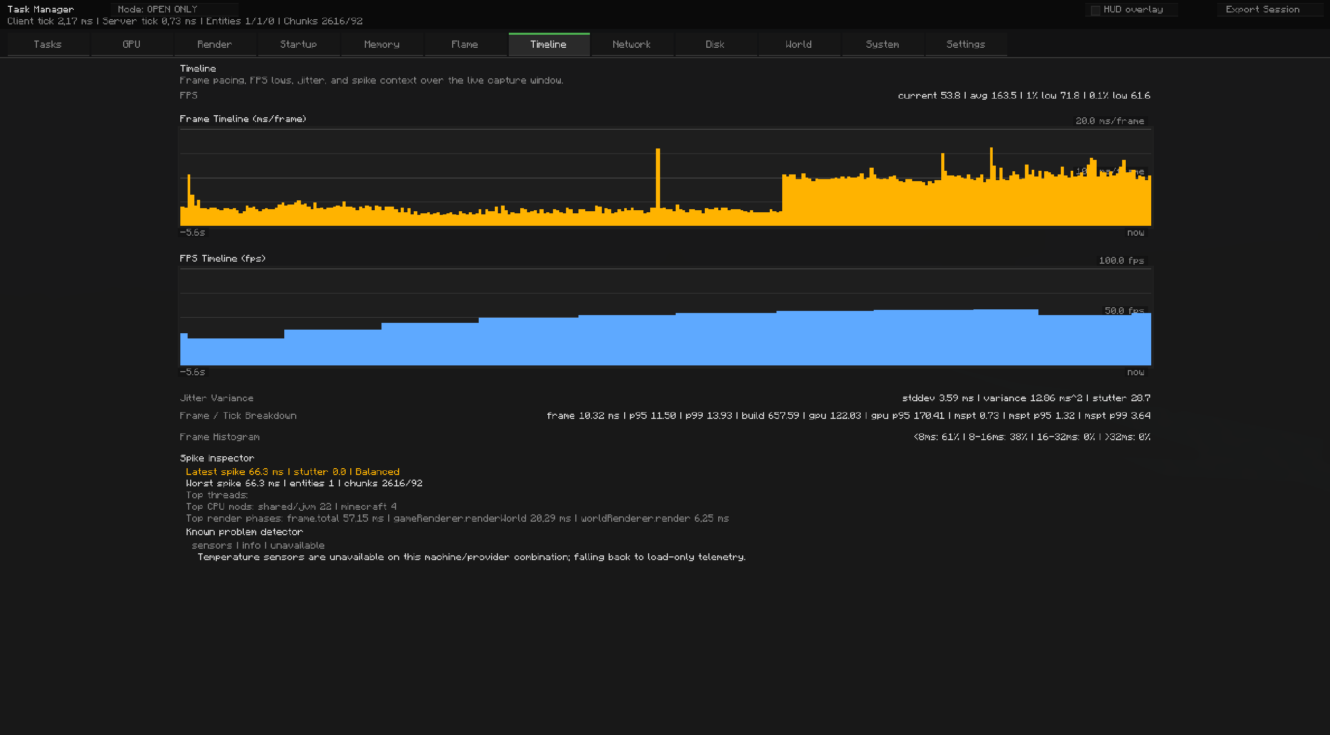1330x735 pixels.
Task: Select the Startup tab
Action: pyautogui.click(x=298, y=44)
